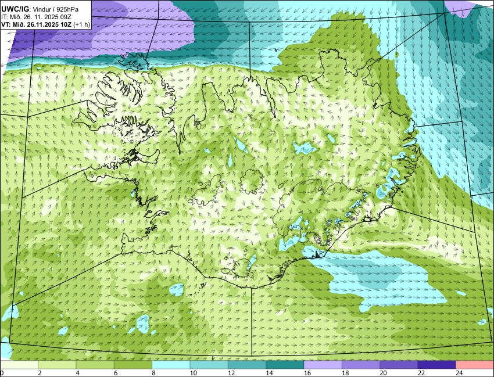The height and width of the screenshot is (377, 494).
Task: Click legend scale label '16'
Action: point(307,373)
